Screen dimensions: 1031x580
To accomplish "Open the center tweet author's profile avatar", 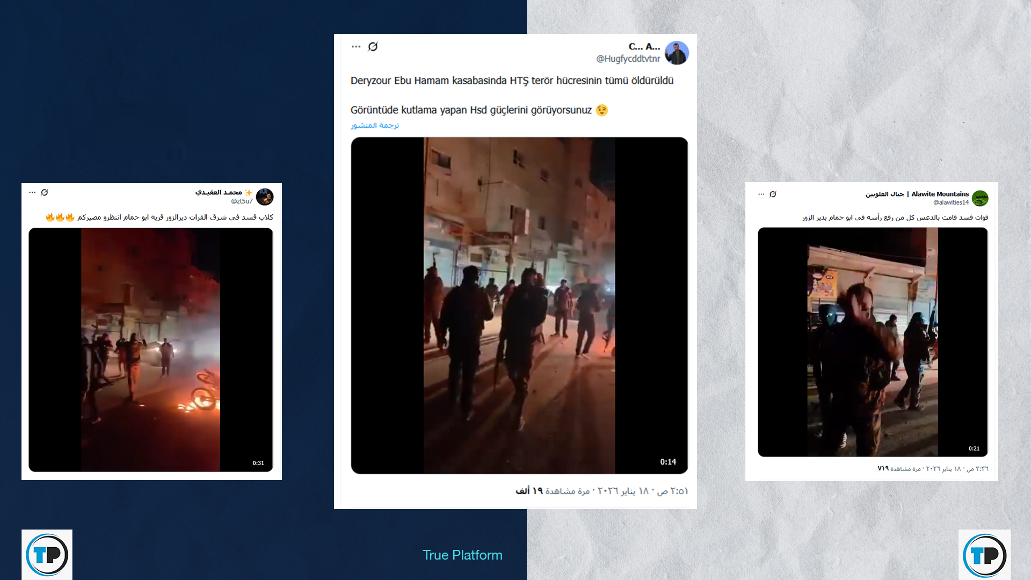I will pos(676,53).
